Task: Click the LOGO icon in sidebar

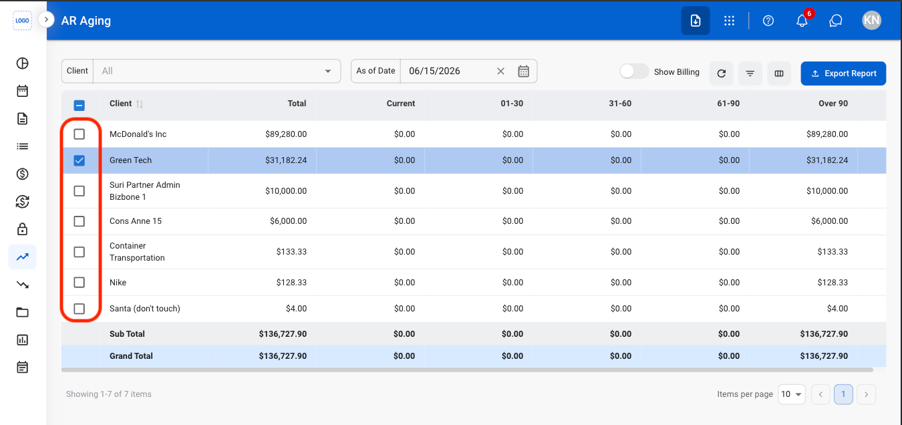Action: click(x=23, y=20)
